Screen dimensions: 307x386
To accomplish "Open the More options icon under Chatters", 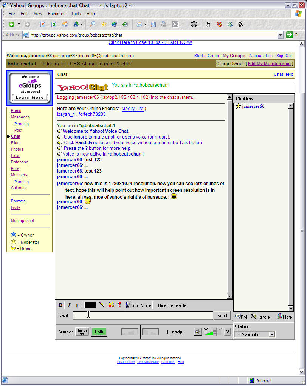I will [x=279, y=316].
